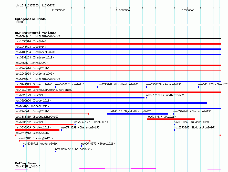Click nsv5947513 (Almarri2020) label
Image resolution: width=228 pixels, height=172 pixels.
coord(34,84)
